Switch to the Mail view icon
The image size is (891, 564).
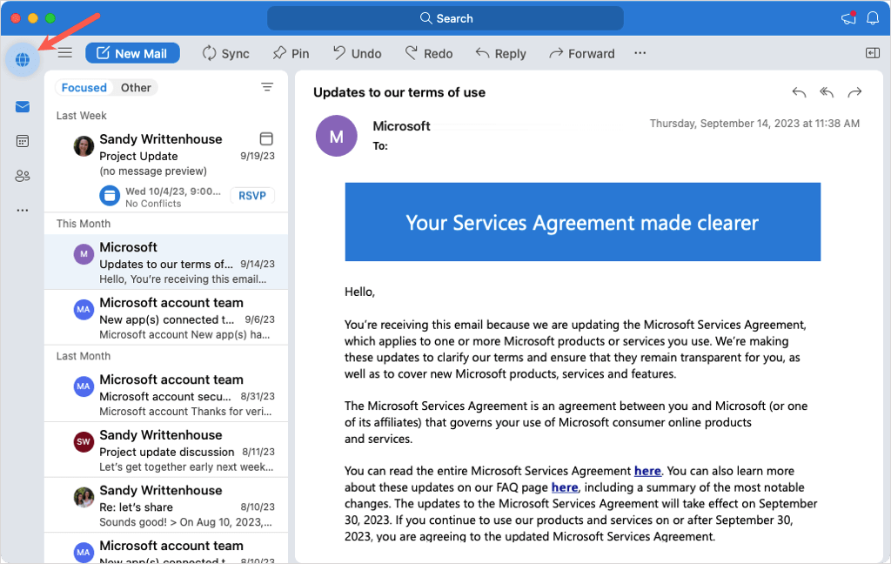click(x=23, y=107)
